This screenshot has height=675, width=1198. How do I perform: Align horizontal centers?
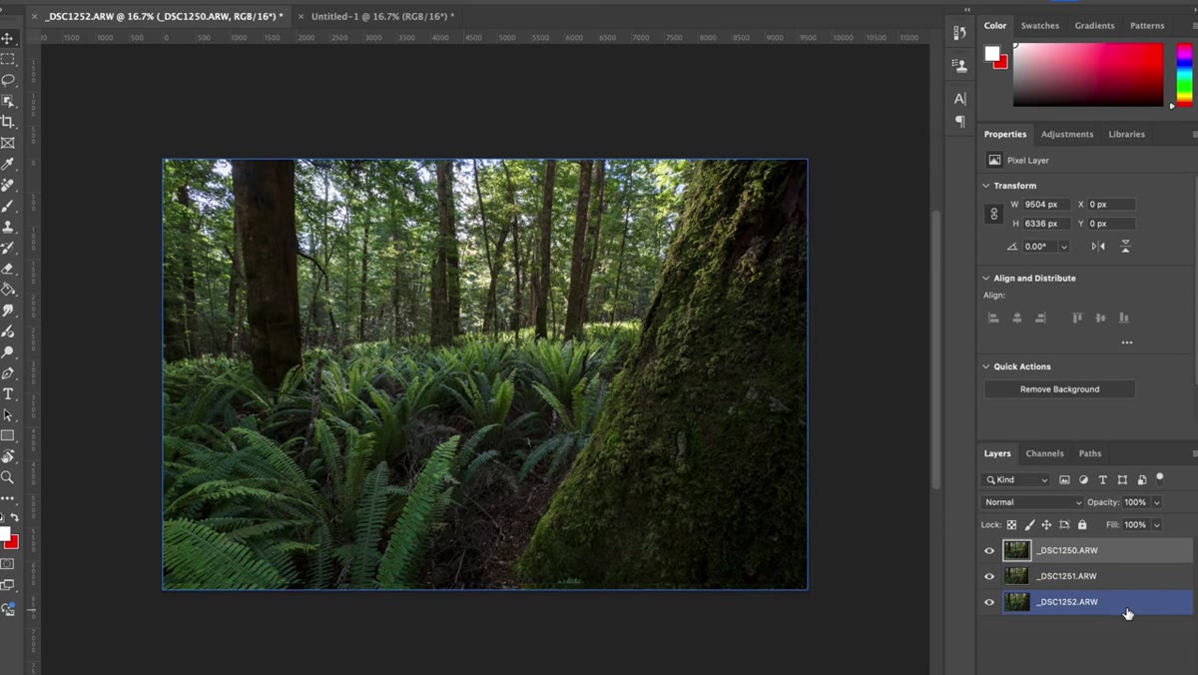point(1017,318)
